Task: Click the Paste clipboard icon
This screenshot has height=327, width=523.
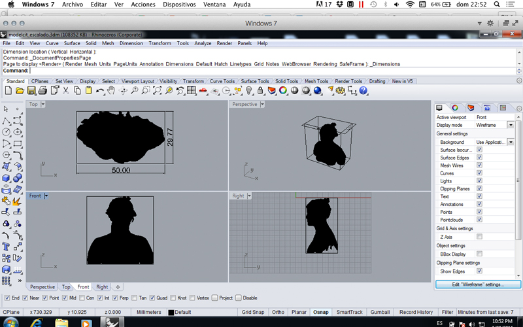Action: pyautogui.click(x=88, y=90)
